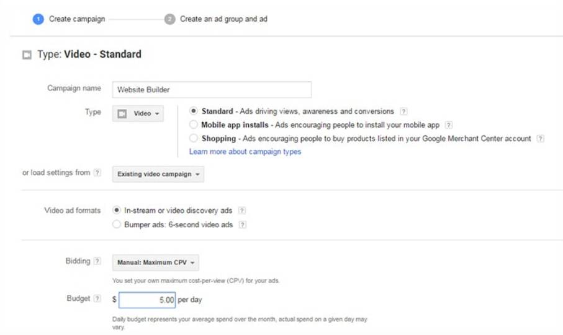Open Learn more about campaign types link
Screen dimensions: 563x335
245,152
